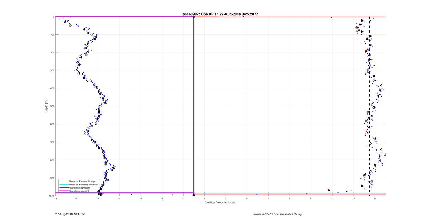Screen dimensions: 426x220
Task: Click the y-axis tick label '200'
Action: click(x=51, y=52)
